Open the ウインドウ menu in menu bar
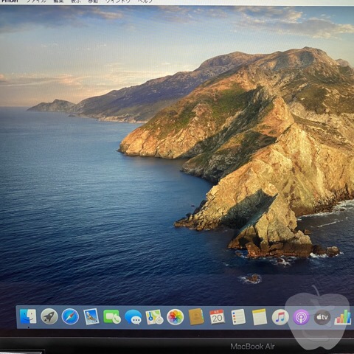Viewport: 354px width, 354px height. [118, 1]
